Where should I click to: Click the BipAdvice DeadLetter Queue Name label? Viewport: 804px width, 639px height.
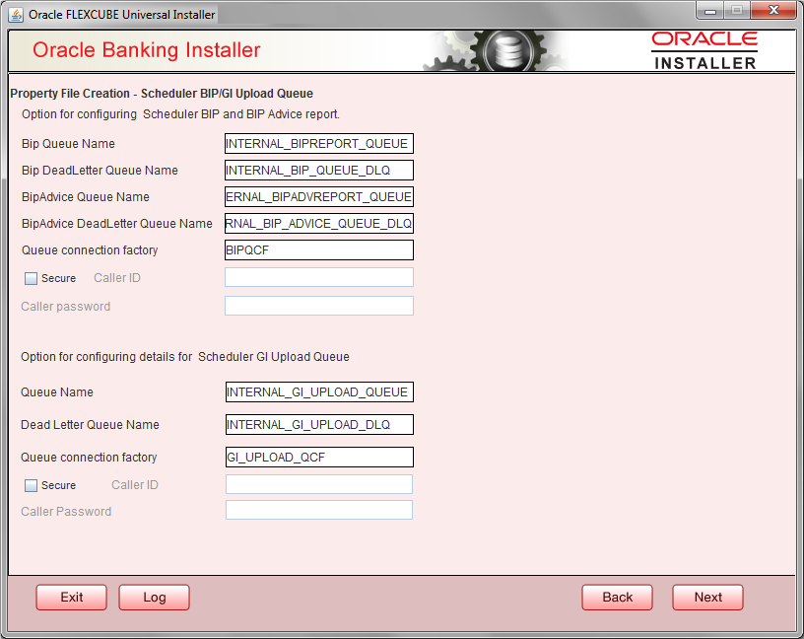117,224
